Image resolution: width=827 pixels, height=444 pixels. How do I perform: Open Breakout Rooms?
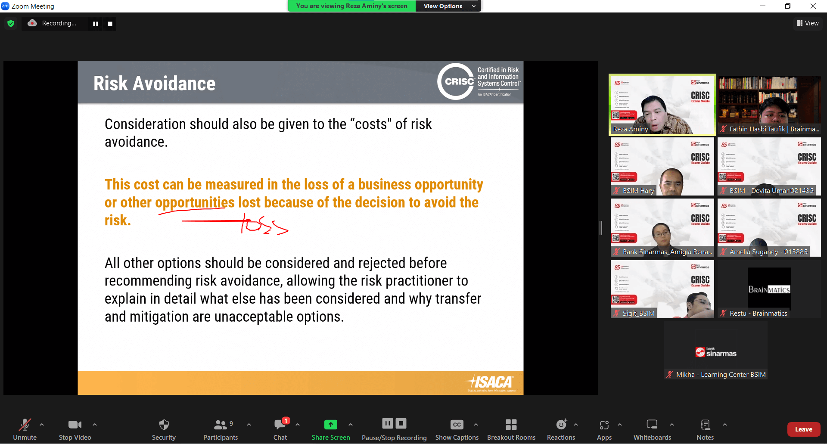click(x=511, y=425)
